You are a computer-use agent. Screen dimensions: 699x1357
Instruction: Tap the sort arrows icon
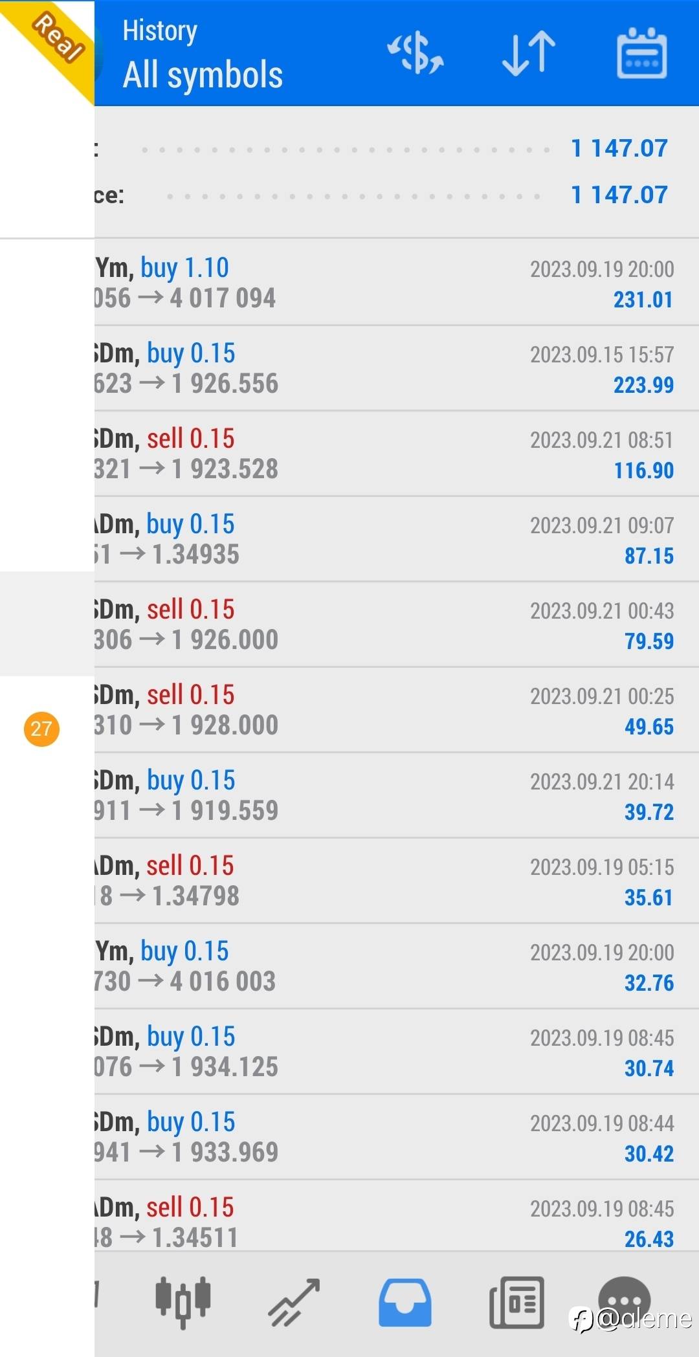coord(529,53)
